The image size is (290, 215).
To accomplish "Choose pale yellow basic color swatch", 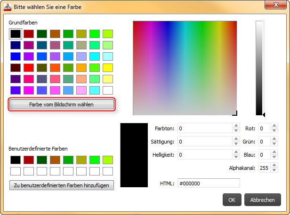I will click(108, 79).
